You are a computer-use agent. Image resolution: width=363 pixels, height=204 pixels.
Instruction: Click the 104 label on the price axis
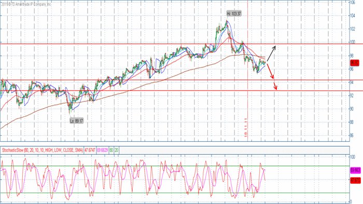pos(352,16)
